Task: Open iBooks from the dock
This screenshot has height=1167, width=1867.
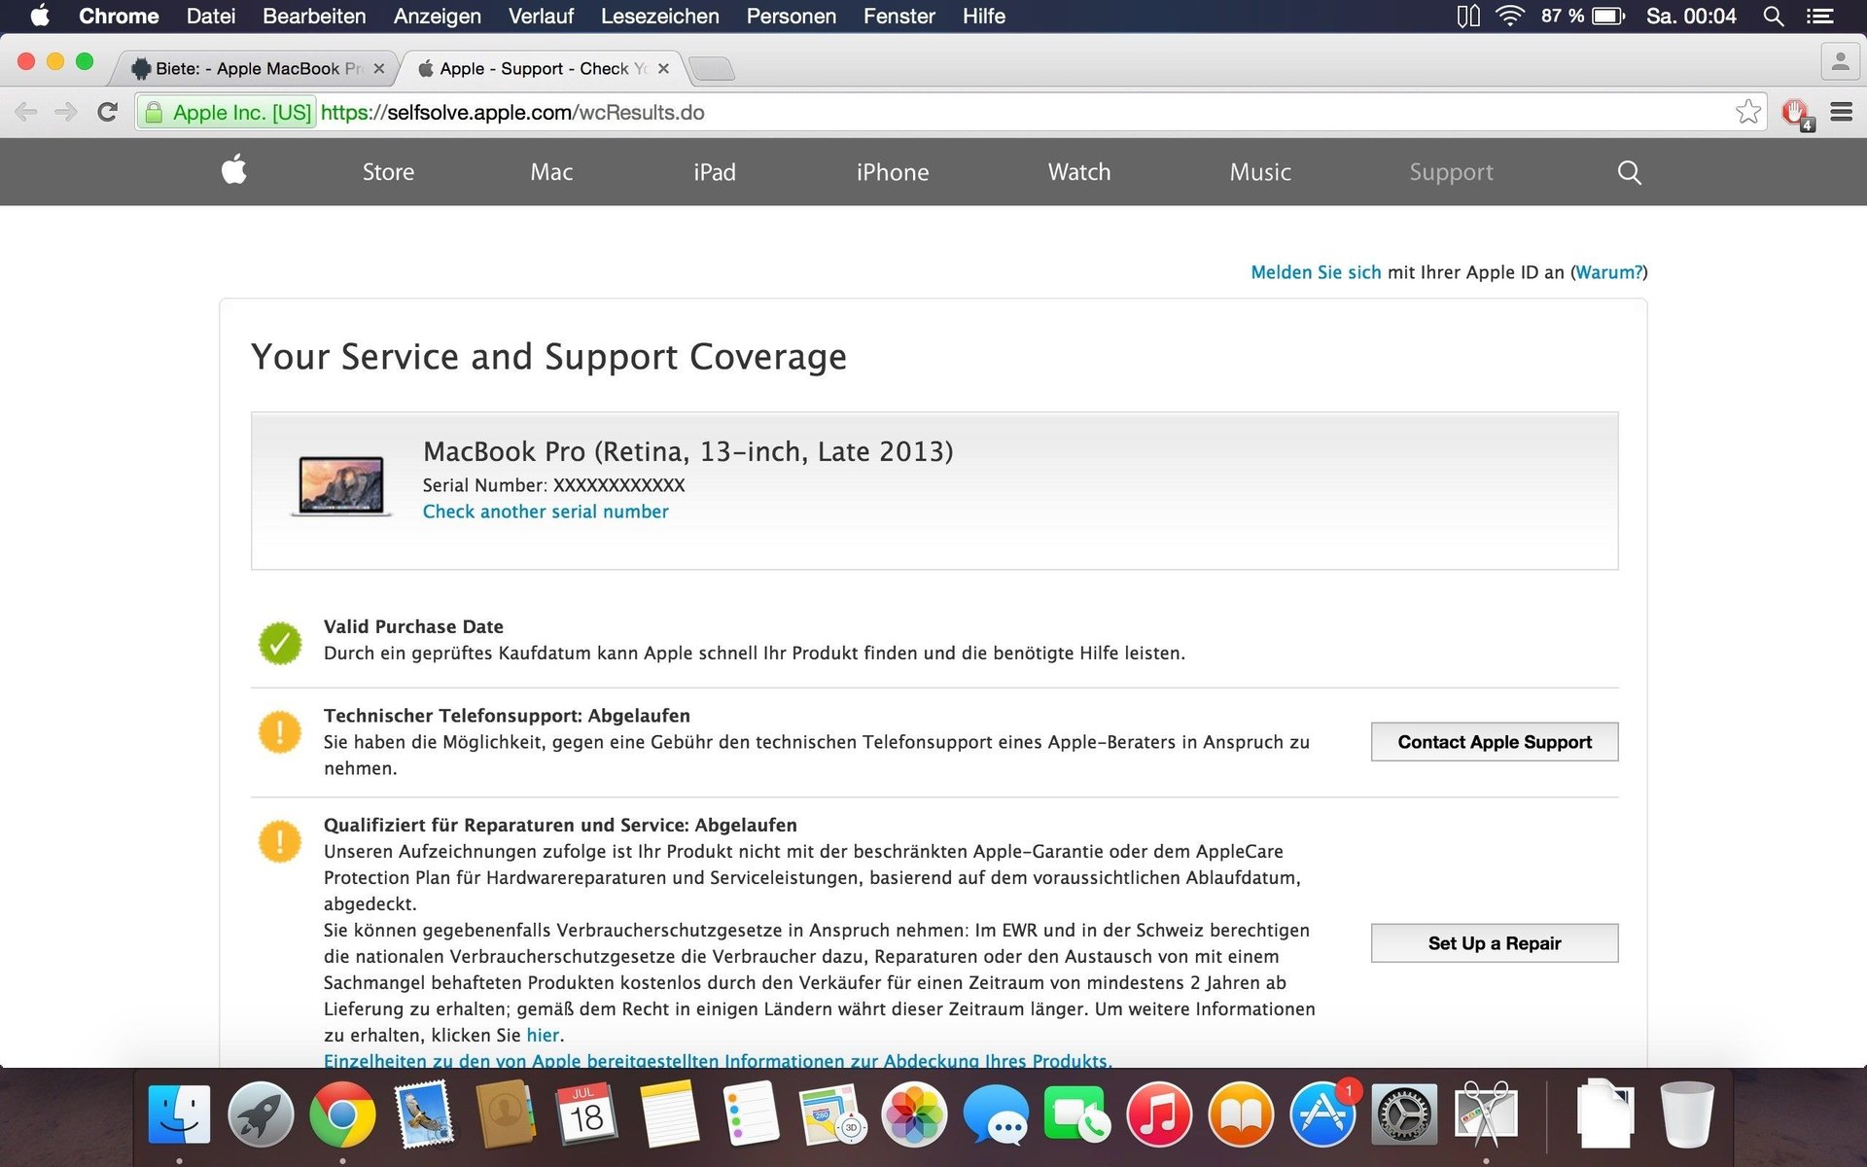Action: (1241, 1114)
